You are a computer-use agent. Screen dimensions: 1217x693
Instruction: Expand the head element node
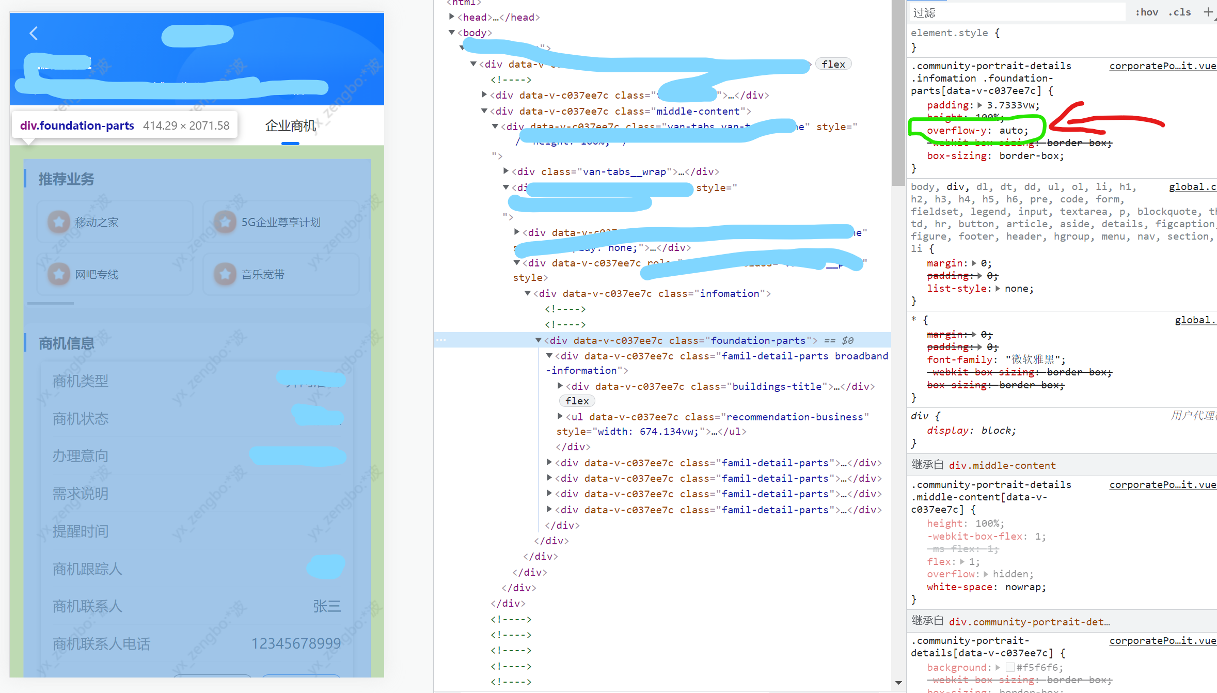coord(452,17)
